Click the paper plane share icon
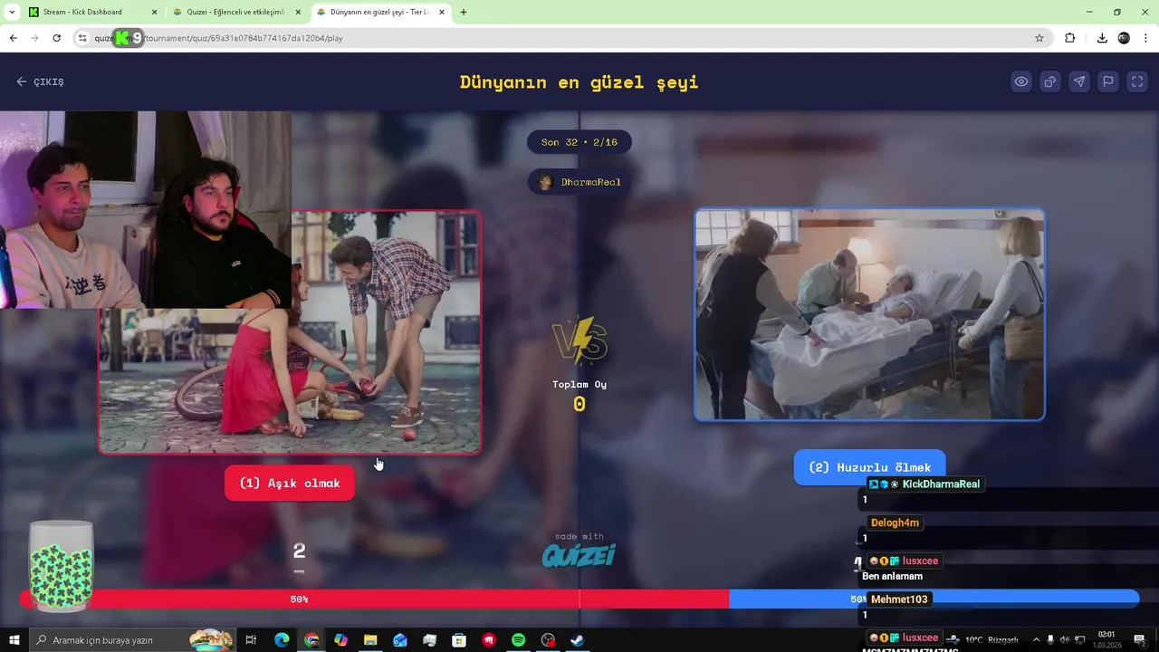Screen dimensions: 1159x652 pyautogui.click(x=1079, y=81)
